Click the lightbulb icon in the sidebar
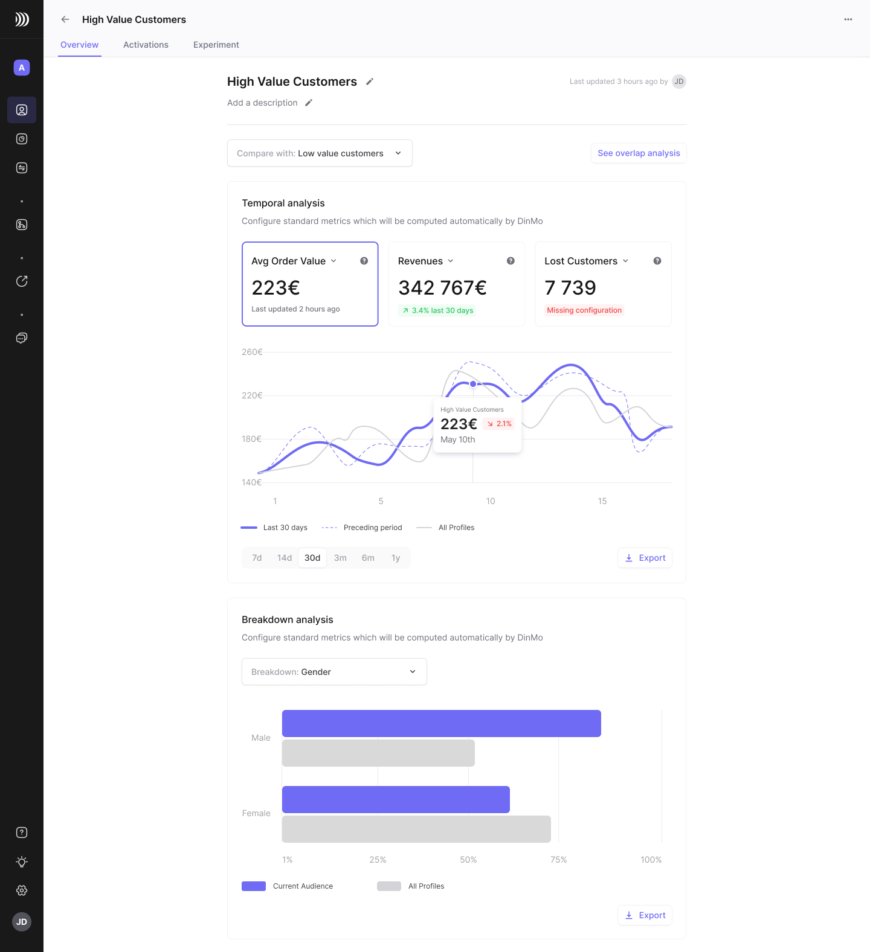 coord(22,861)
